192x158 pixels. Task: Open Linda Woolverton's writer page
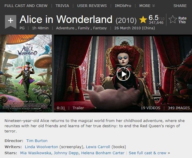tap(41, 147)
